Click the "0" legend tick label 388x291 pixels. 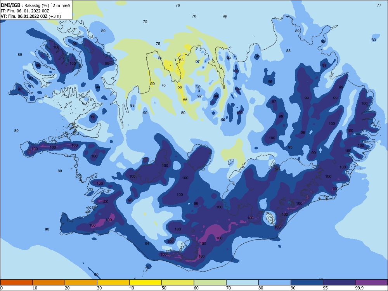(x=2, y=288)
